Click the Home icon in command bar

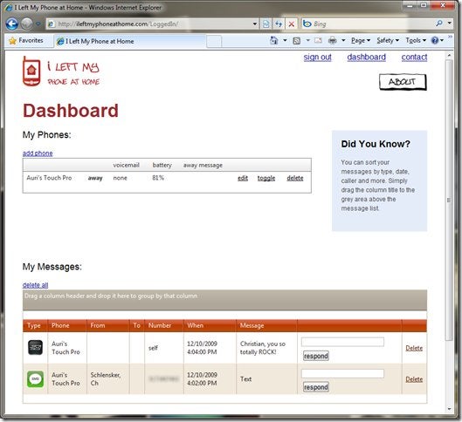(274, 40)
